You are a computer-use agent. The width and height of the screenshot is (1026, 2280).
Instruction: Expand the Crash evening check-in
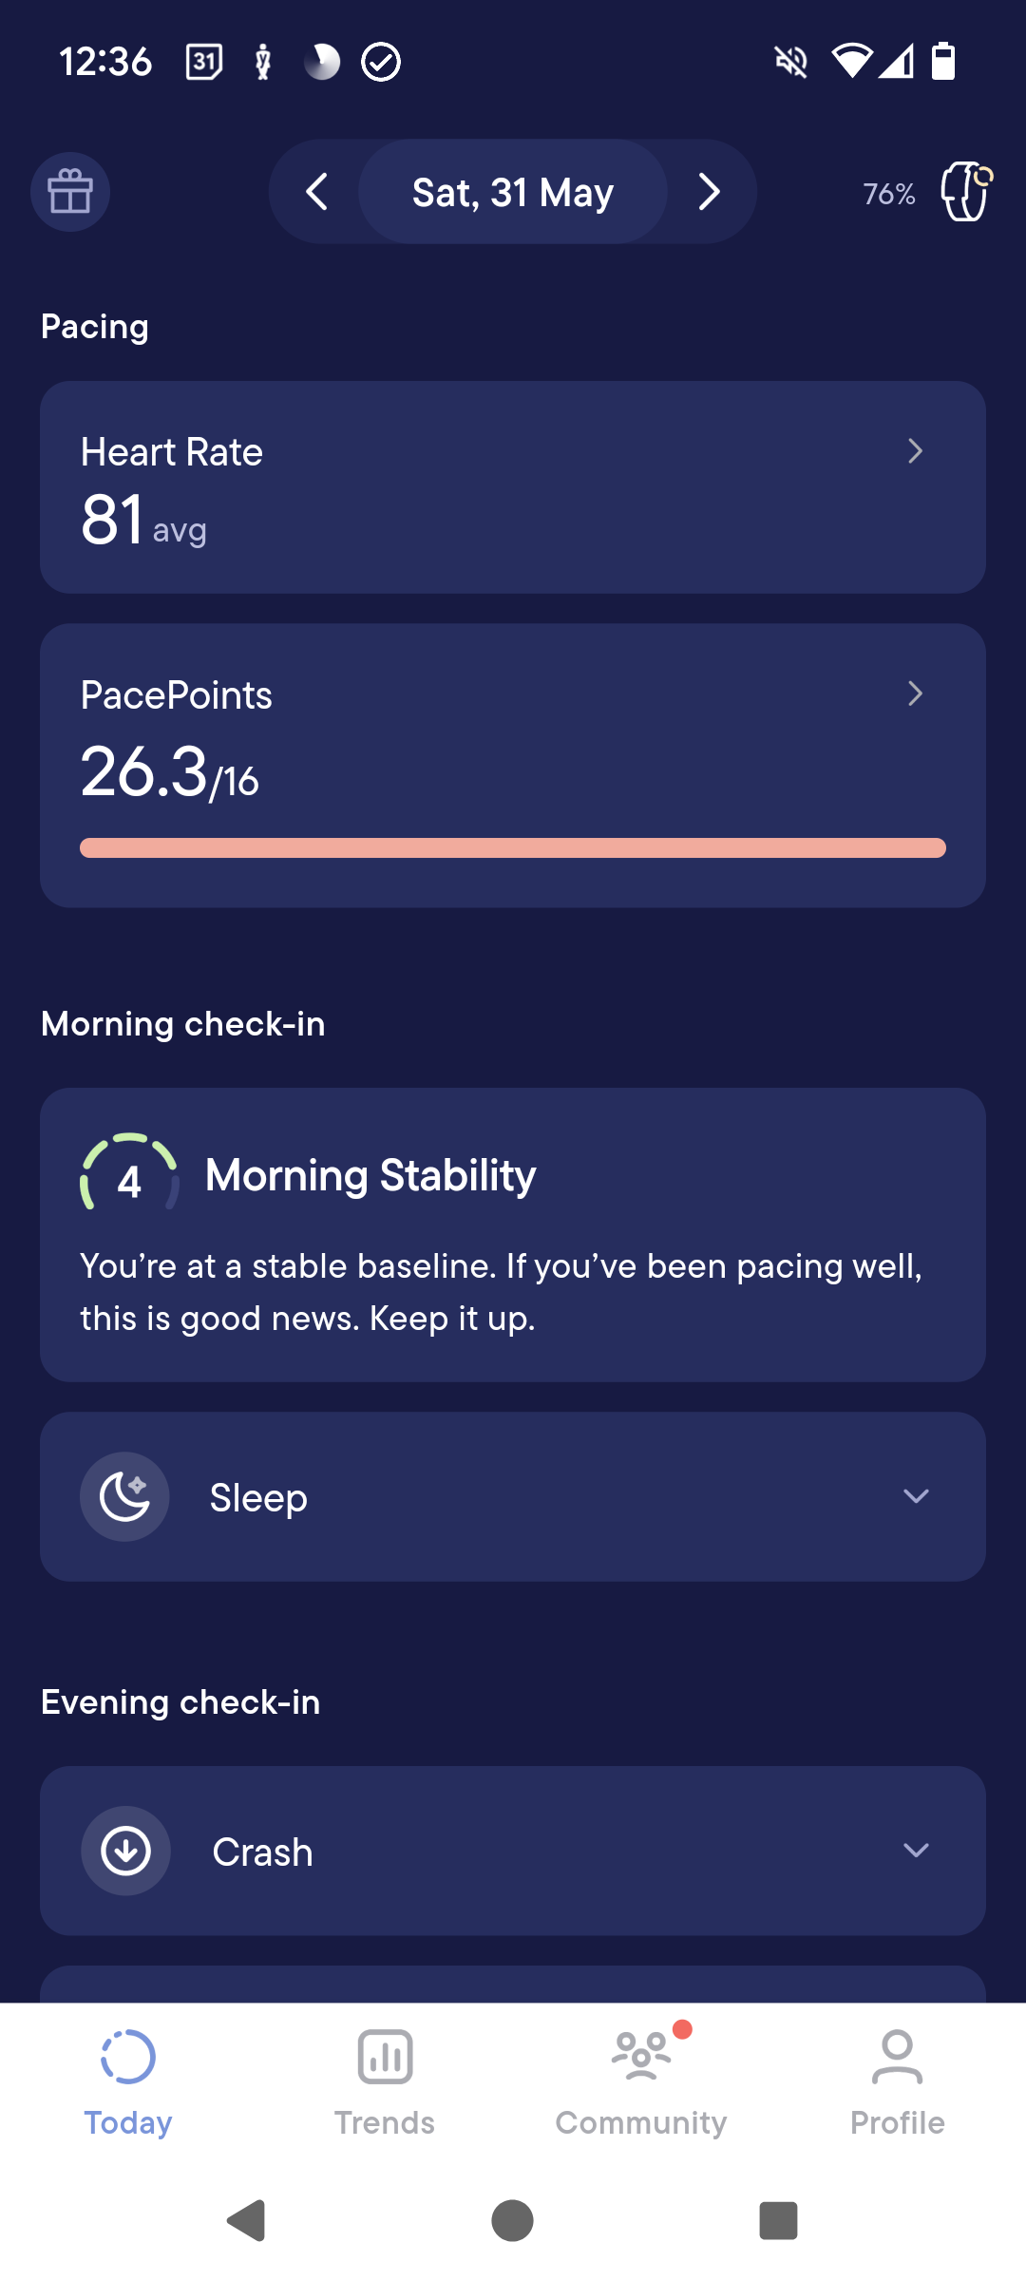point(513,1851)
